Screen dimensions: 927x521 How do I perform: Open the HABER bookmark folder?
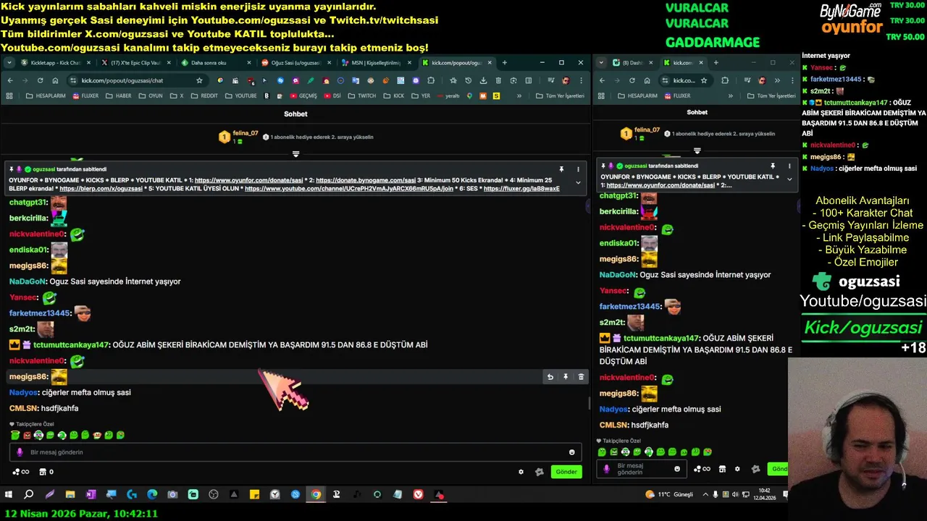point(119,96)
